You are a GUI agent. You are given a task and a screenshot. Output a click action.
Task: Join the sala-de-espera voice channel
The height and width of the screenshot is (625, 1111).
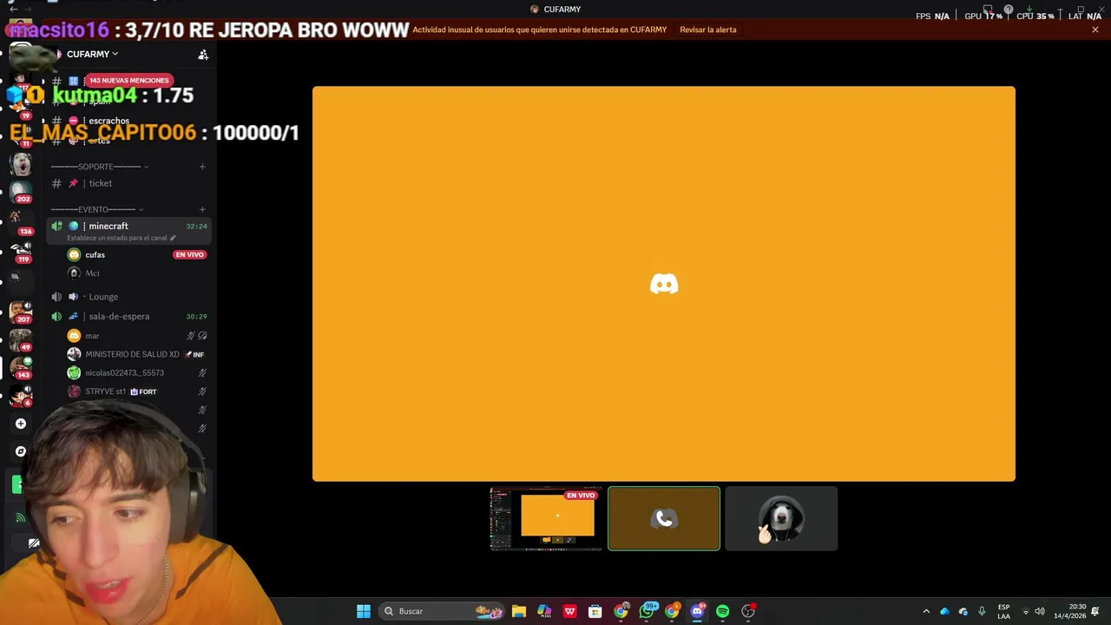119,317
